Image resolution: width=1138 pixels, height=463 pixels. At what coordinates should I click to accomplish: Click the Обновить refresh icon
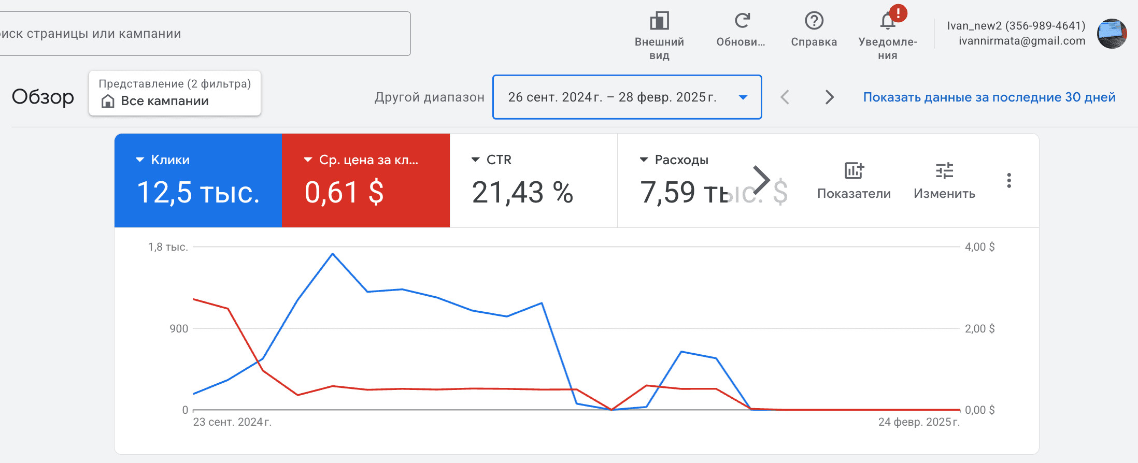(x=742, y=21)
